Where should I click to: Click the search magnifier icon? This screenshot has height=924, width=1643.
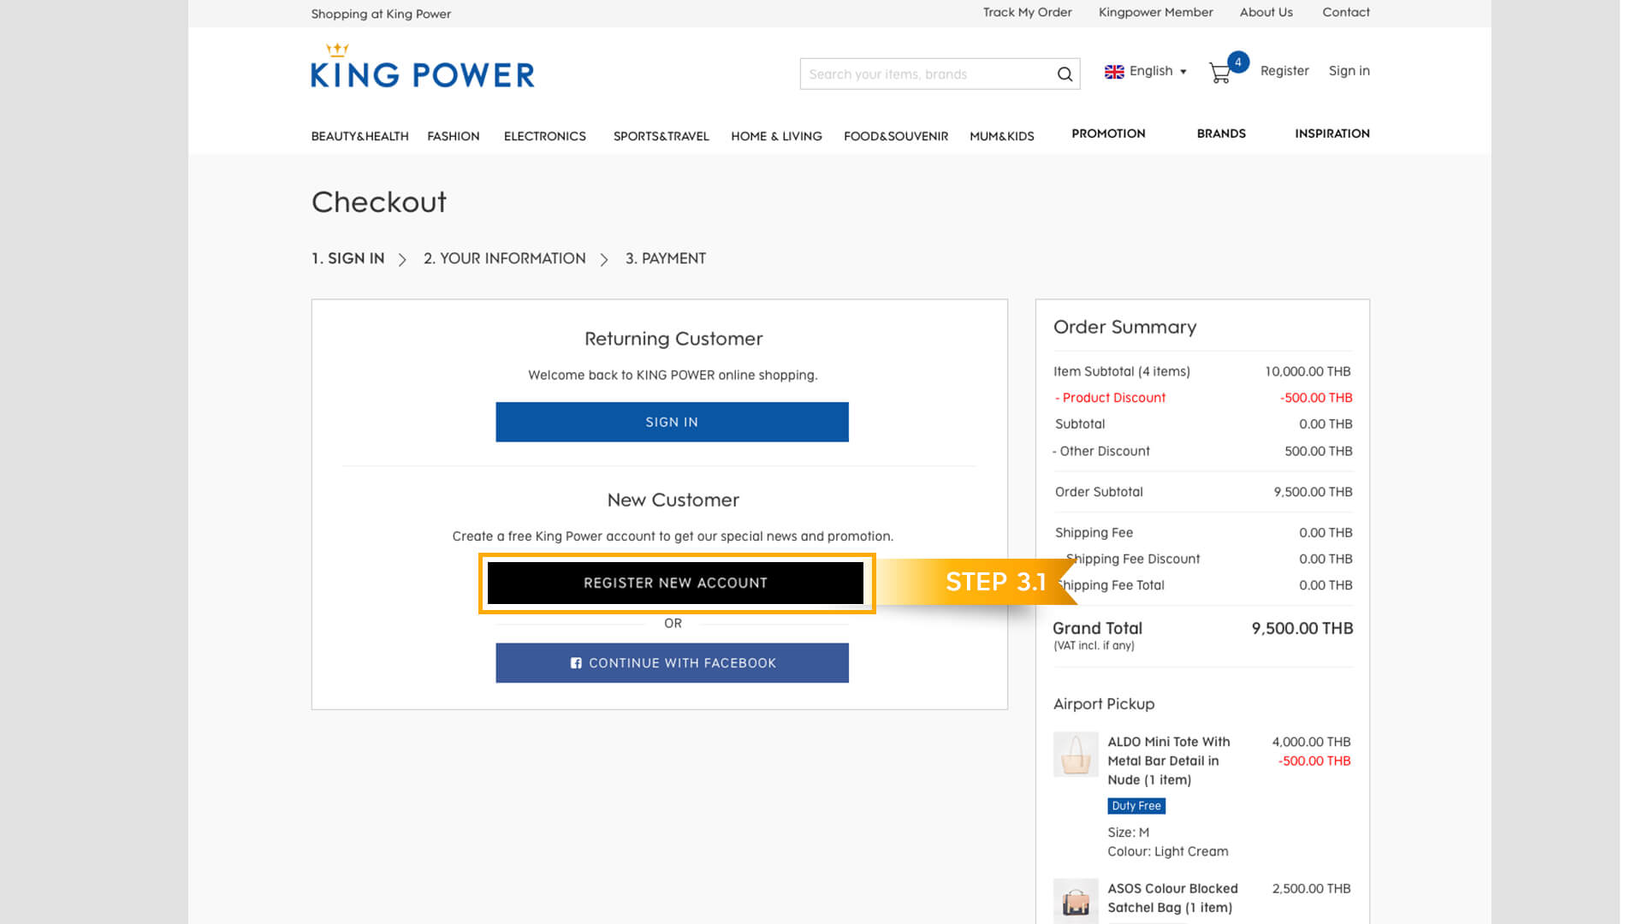[1065, 74]
